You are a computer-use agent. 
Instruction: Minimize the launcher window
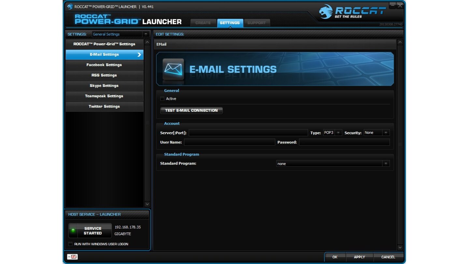coord(392,5)
